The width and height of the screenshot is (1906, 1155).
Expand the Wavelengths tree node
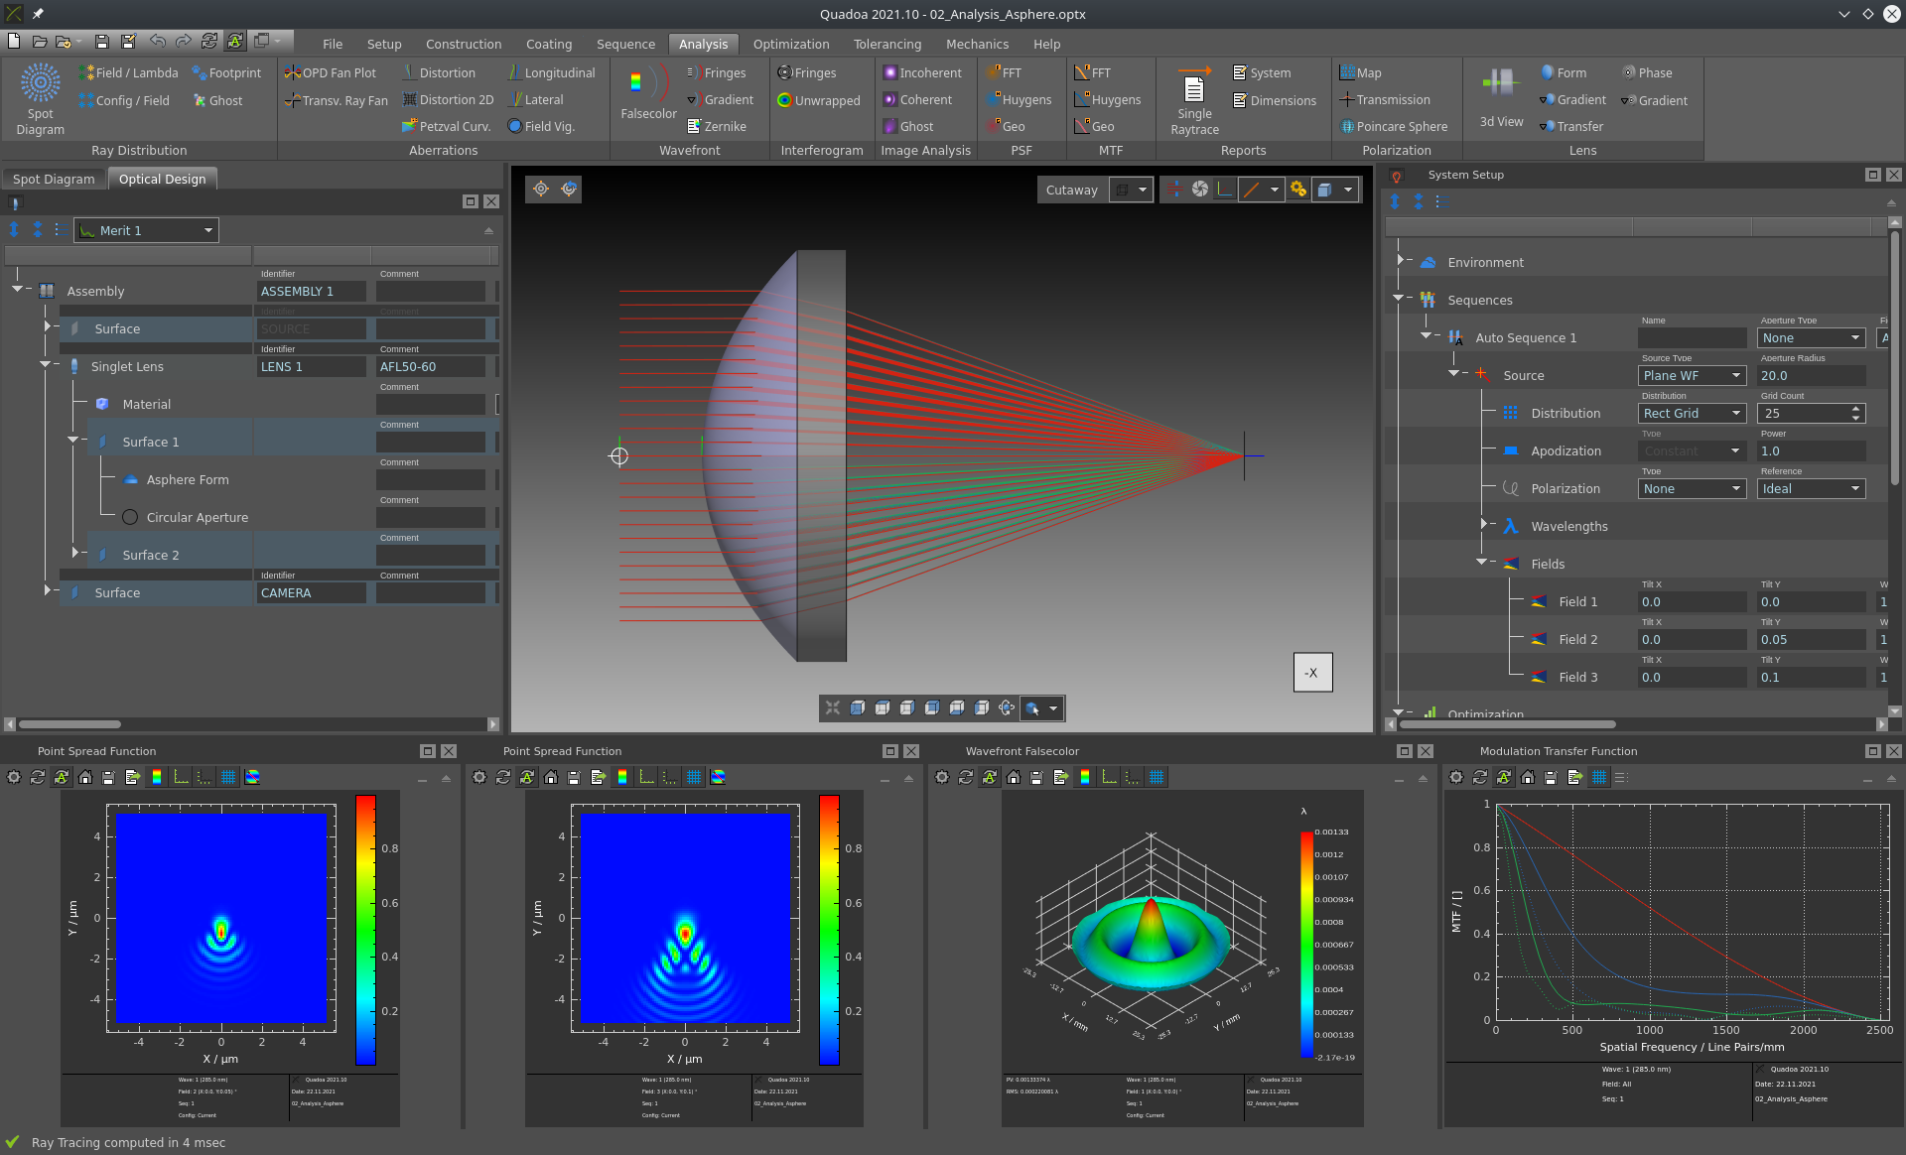click(1484, 525)
